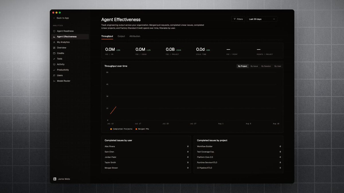344x193 pixels.
Task: Click the Throughput over time chart title
Action: point(116,66)
